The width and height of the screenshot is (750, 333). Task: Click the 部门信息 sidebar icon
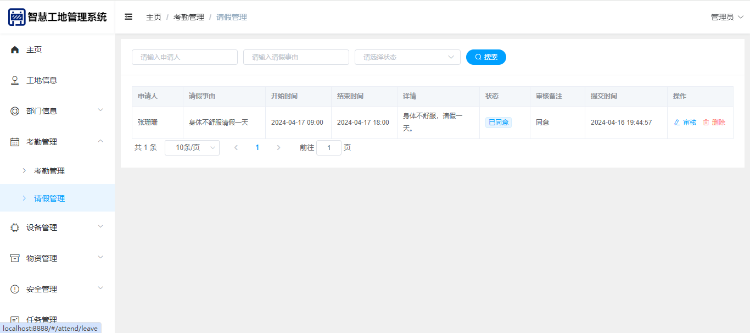click(x=15, y=111)
